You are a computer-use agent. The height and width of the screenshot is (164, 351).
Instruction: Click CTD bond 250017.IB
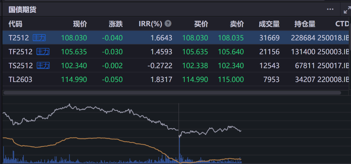click(x=333, y=66)
